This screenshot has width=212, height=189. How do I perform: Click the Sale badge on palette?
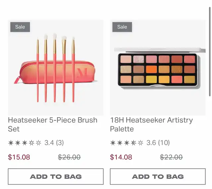pos(122,27)
